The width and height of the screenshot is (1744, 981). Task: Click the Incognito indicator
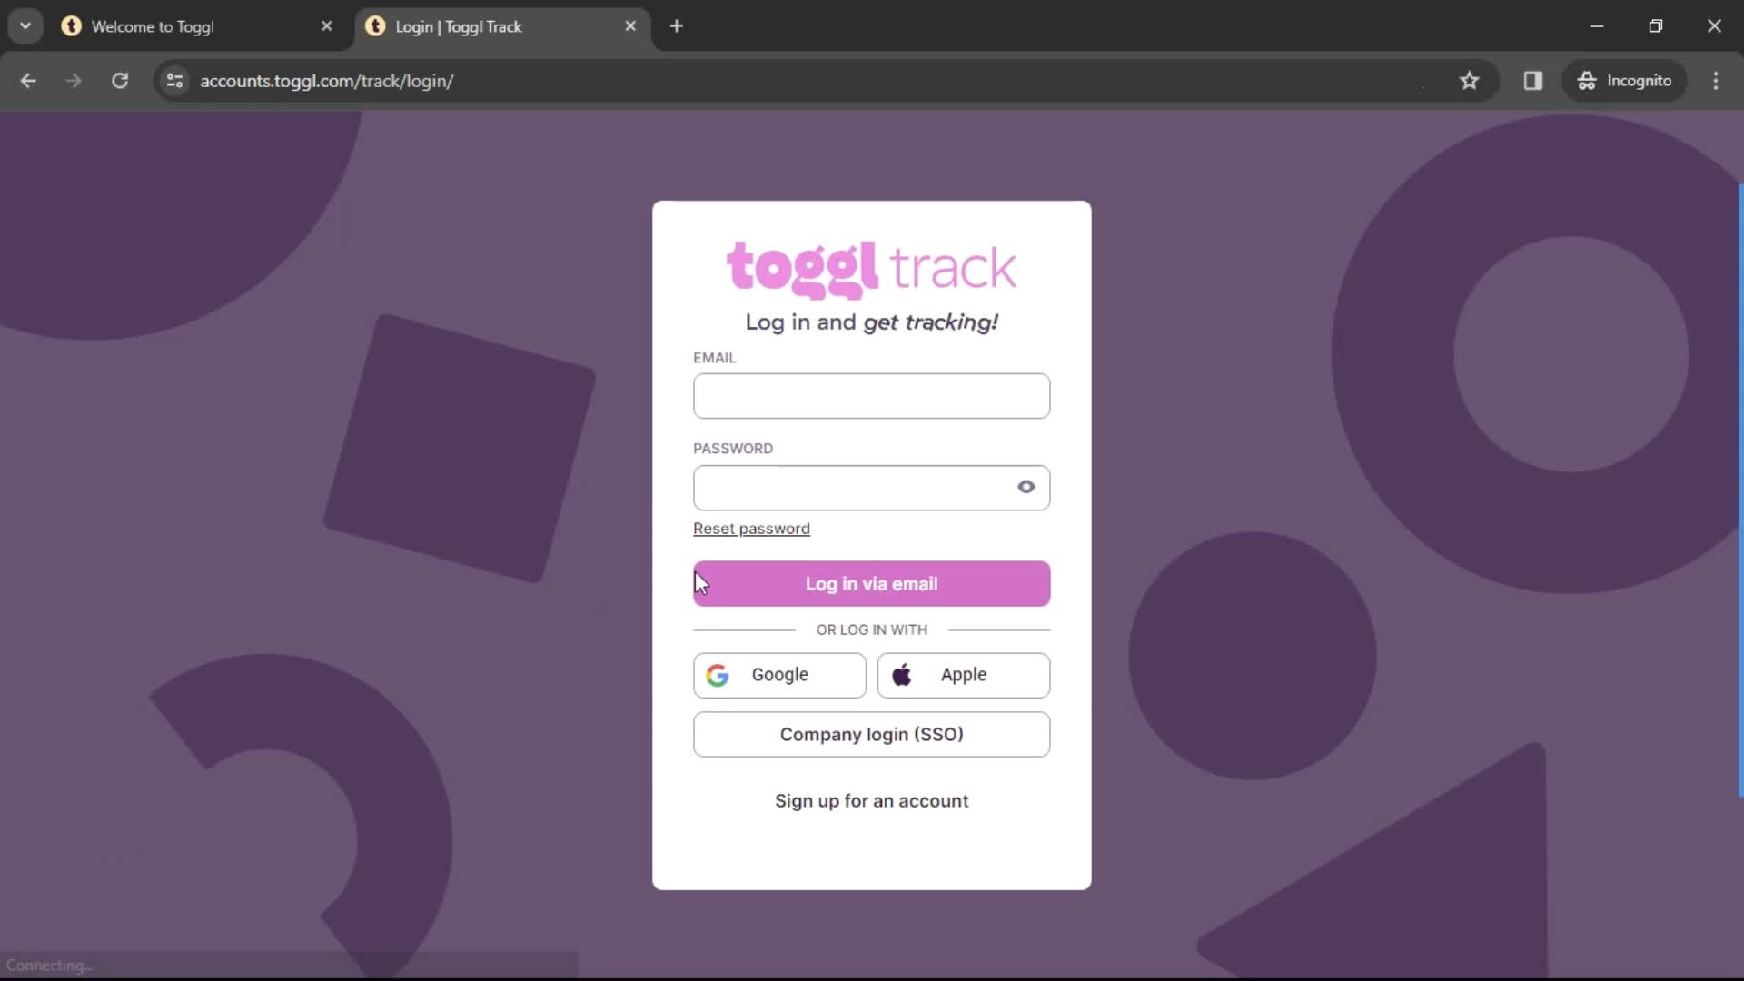pos(1624,81)
